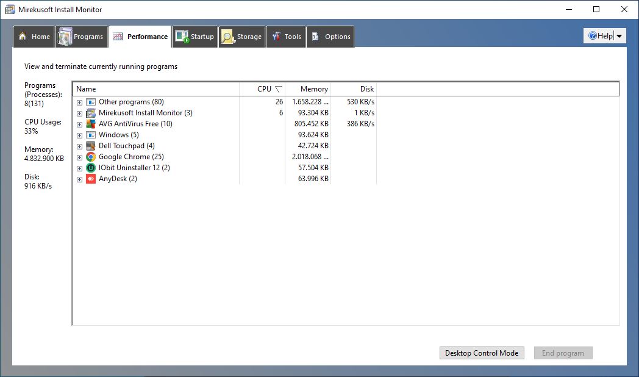Select the 'AVG AntiVirus Free (10)' row text

[x=135, y=124]
